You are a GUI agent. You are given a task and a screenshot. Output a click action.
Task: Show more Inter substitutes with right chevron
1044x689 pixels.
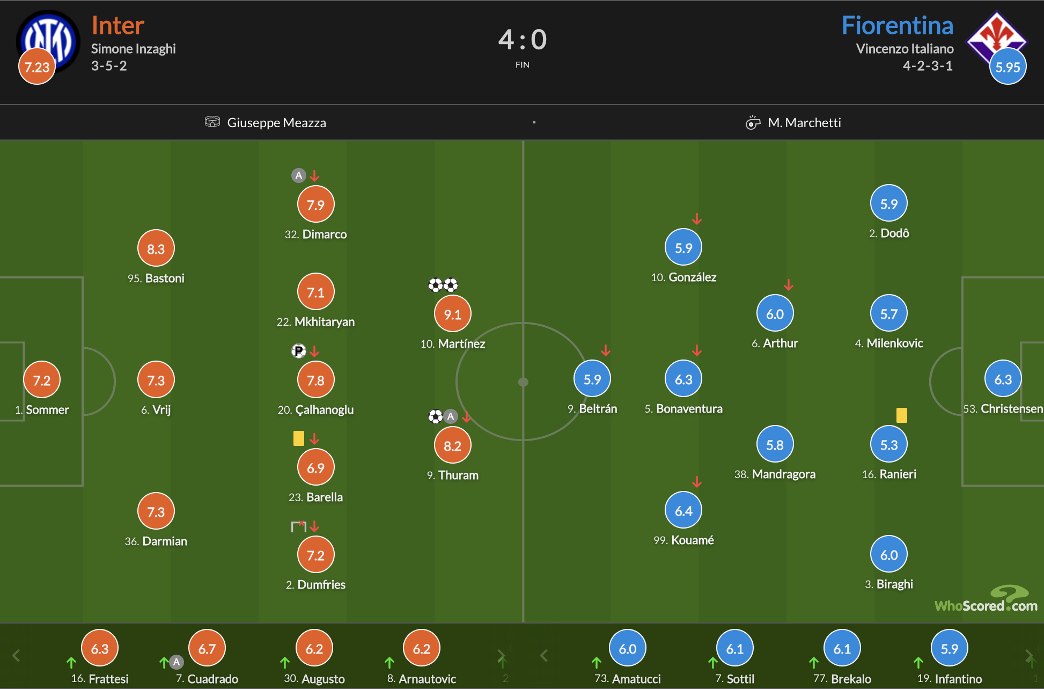pyautogui.click(x=501, y=655)
